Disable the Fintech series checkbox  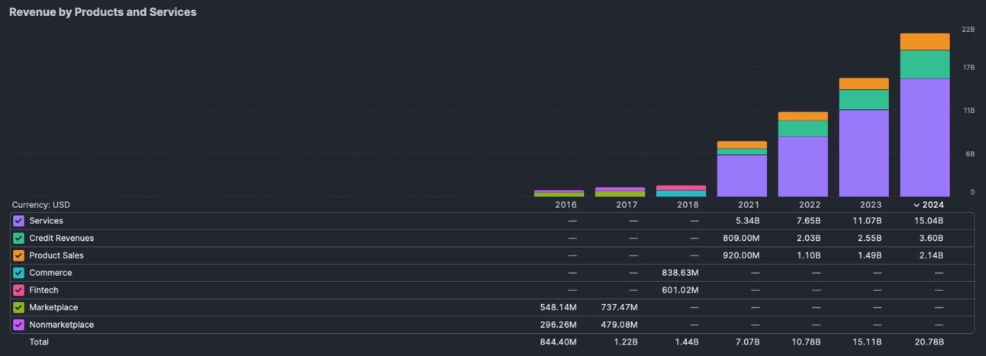(19, 290)
